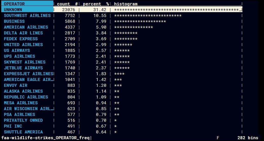The image size is (264, 141).
Task: Select the PHI INC row
Action: click(122, 126)
